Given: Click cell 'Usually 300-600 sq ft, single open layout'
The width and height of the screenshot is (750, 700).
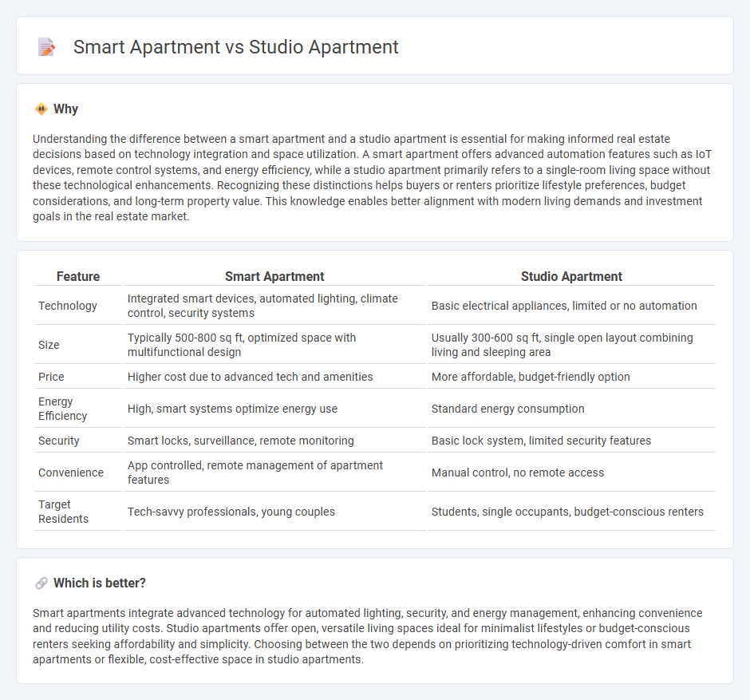Looking at the screenshot, I should point(571,345).
